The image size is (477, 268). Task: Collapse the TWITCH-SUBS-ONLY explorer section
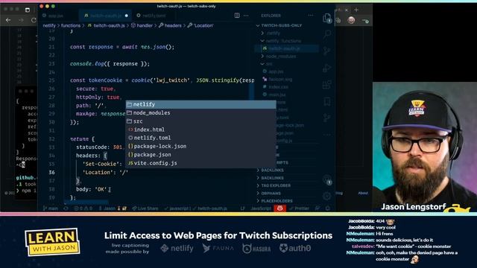pos(286,25)
